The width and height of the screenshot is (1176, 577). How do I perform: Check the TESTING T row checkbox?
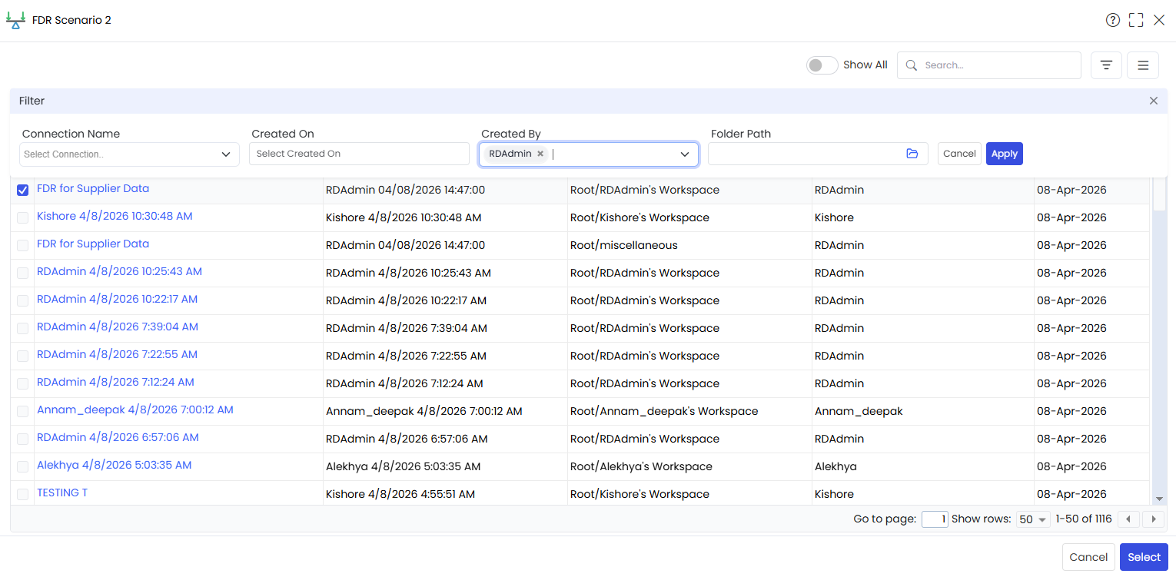(x=23, y=494)
